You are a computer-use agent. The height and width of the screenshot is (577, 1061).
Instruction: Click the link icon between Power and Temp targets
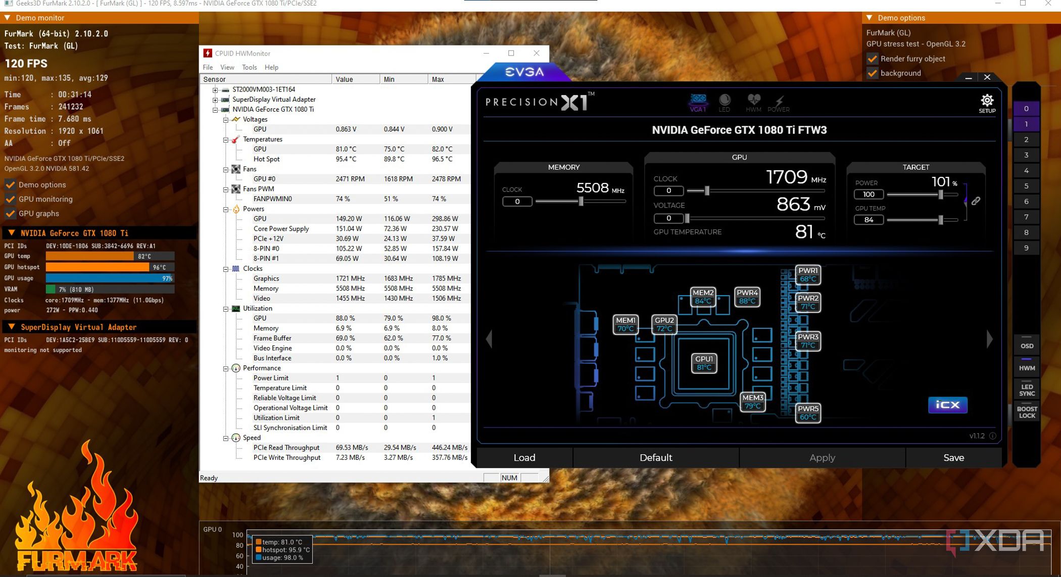[976, 201]
